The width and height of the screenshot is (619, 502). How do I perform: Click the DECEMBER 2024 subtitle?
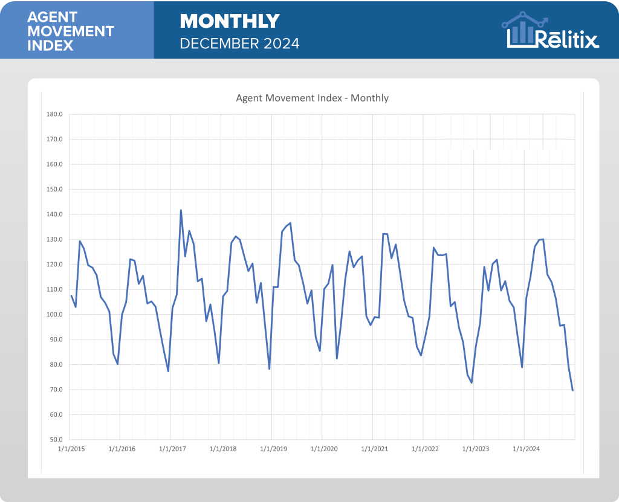(x=240, y=43)
